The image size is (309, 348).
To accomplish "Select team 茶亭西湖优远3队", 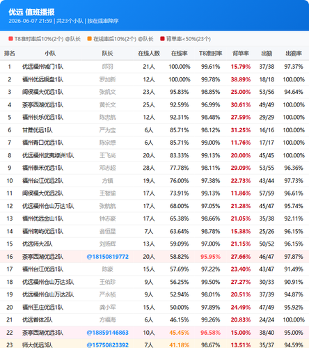I will [x=42, y=333].
